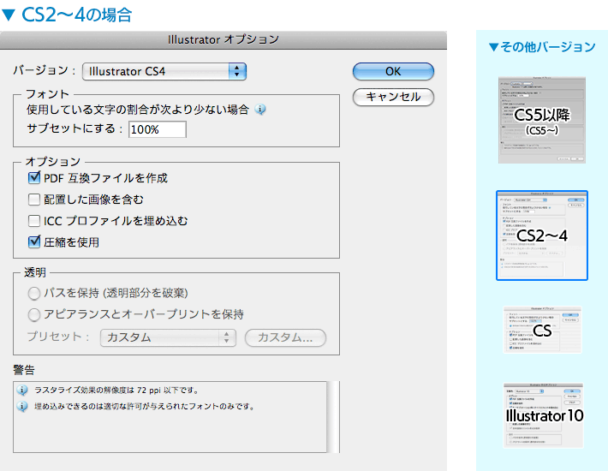Click the info icon beside font subset text

pos(260,110)
